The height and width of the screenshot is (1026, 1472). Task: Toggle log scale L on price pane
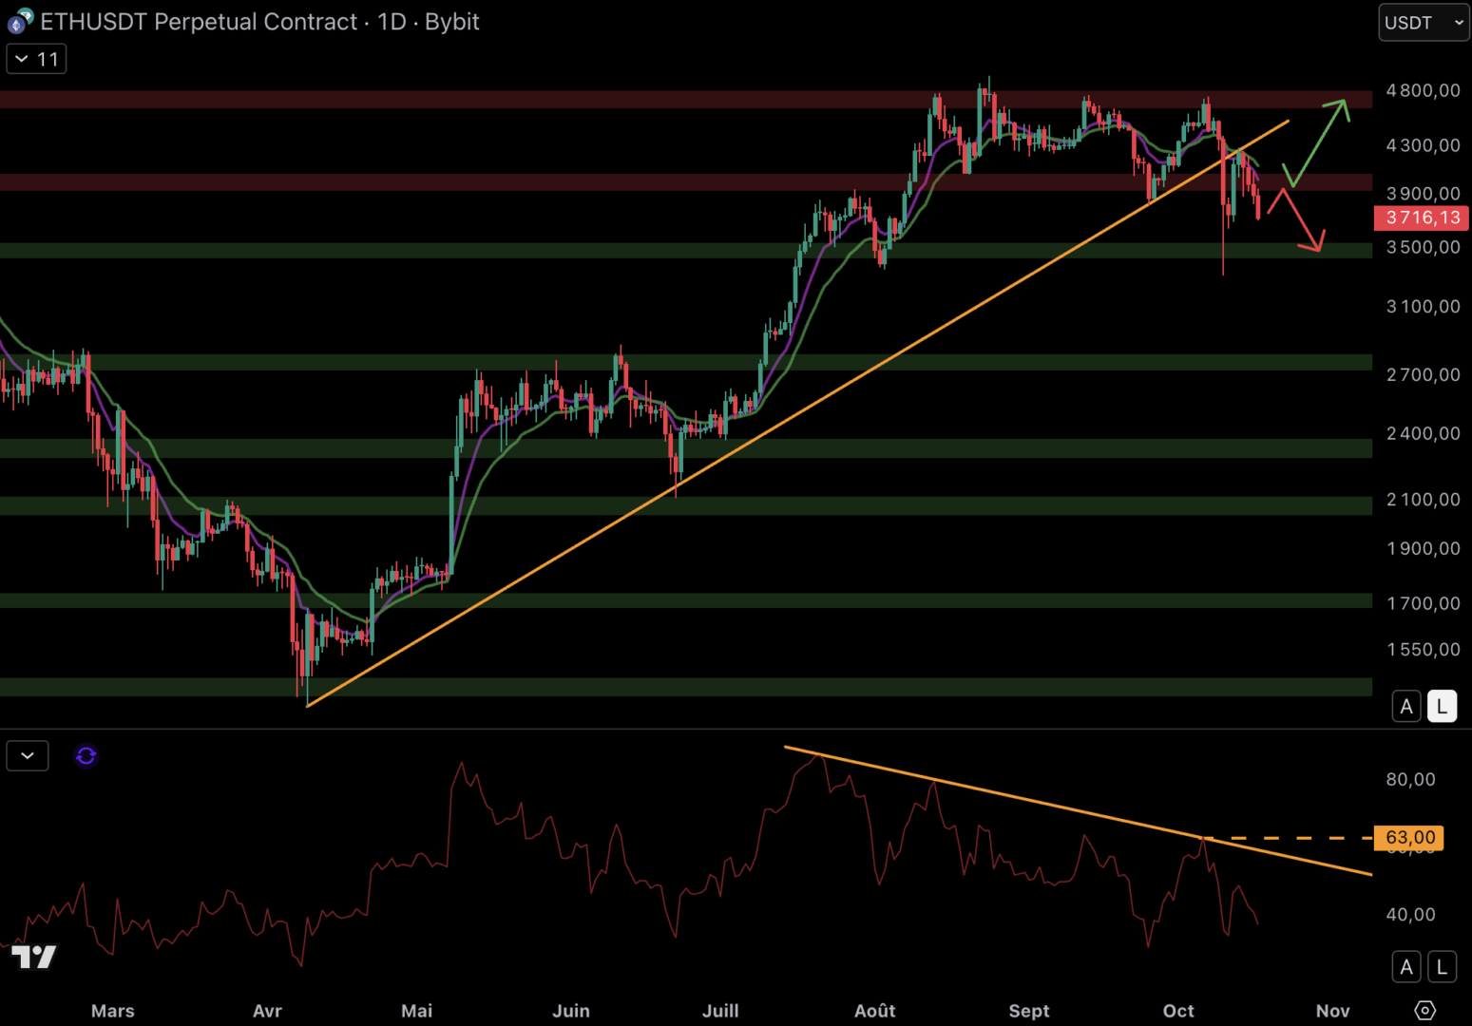pyautogui.click(x=1442, y=706)
